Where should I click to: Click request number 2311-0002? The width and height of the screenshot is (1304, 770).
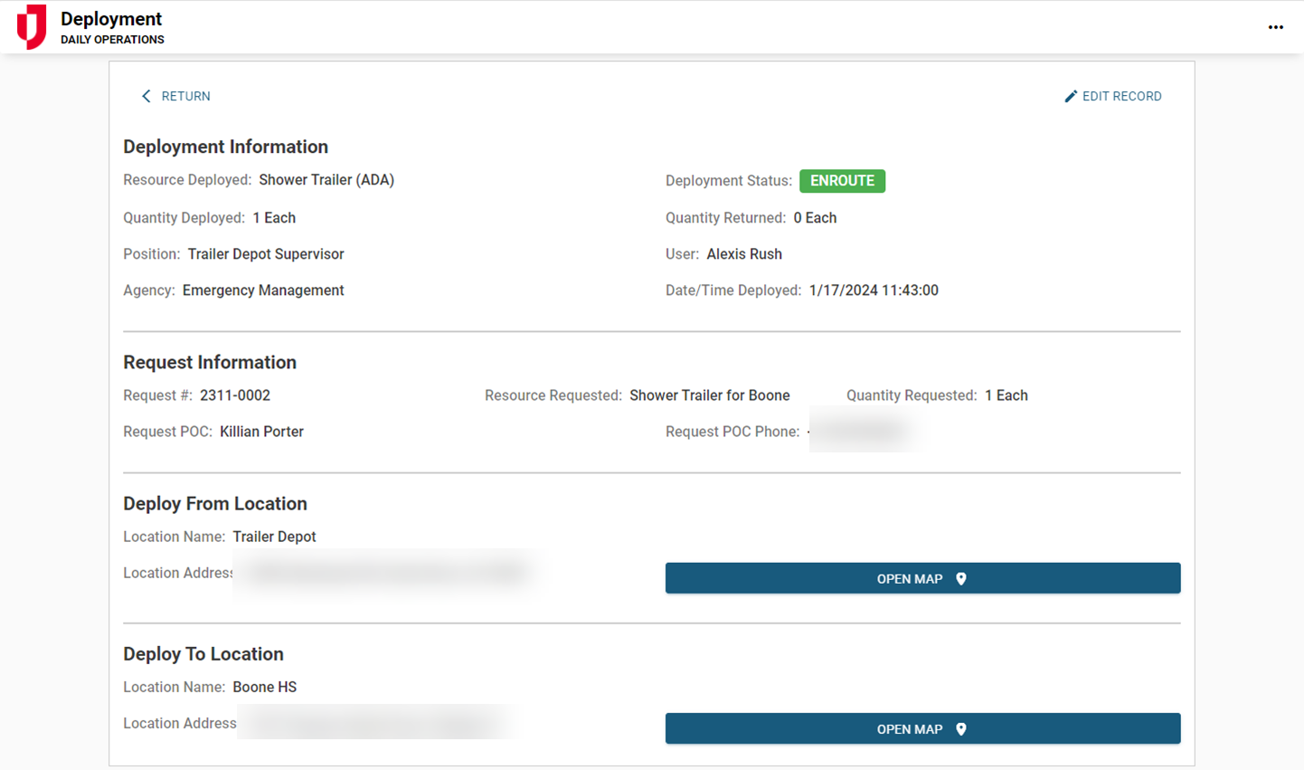click(235, 395)
